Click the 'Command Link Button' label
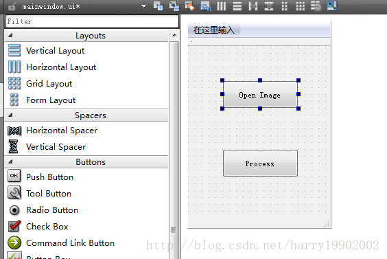Viewport: 387px width, 259px height. (71, 243)
